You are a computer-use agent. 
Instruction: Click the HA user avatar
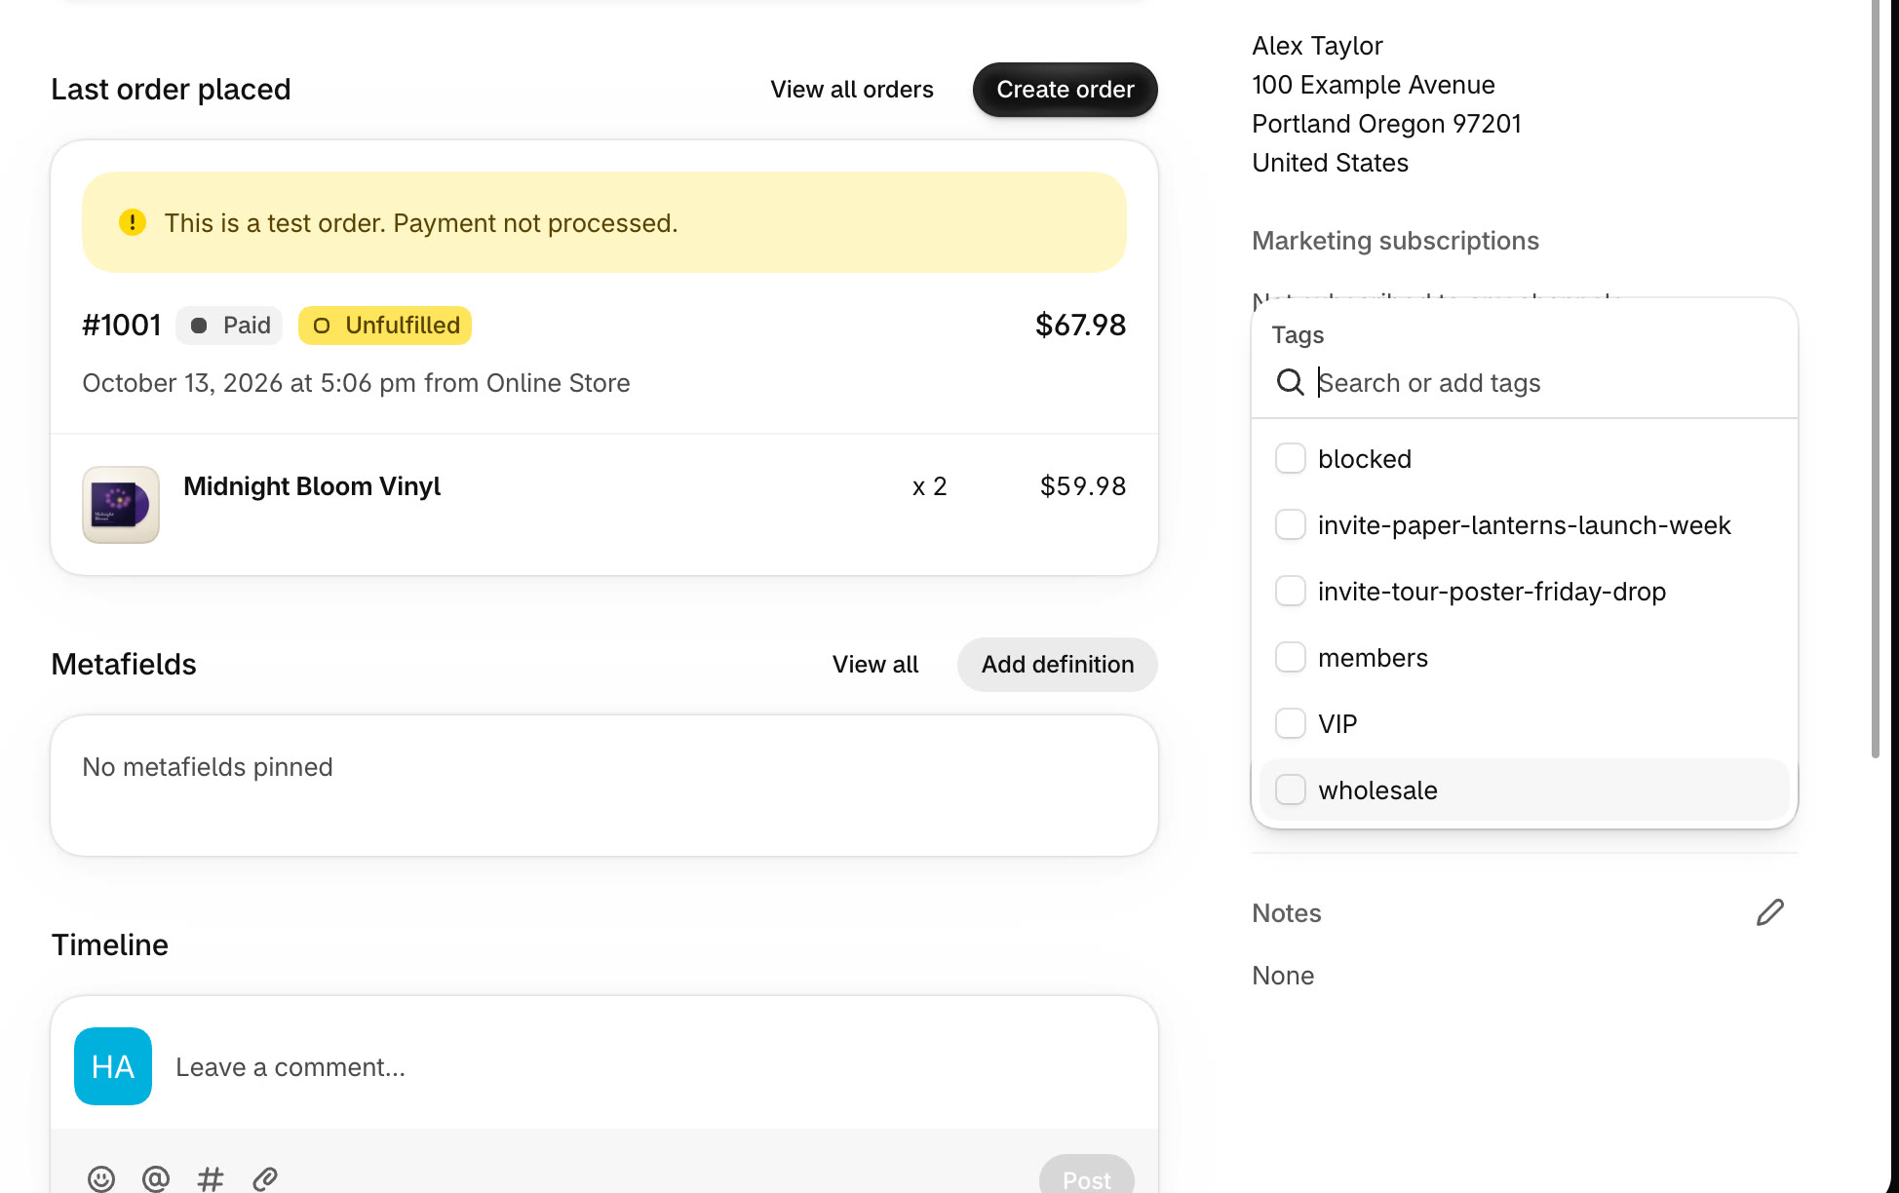(113, 1066)
